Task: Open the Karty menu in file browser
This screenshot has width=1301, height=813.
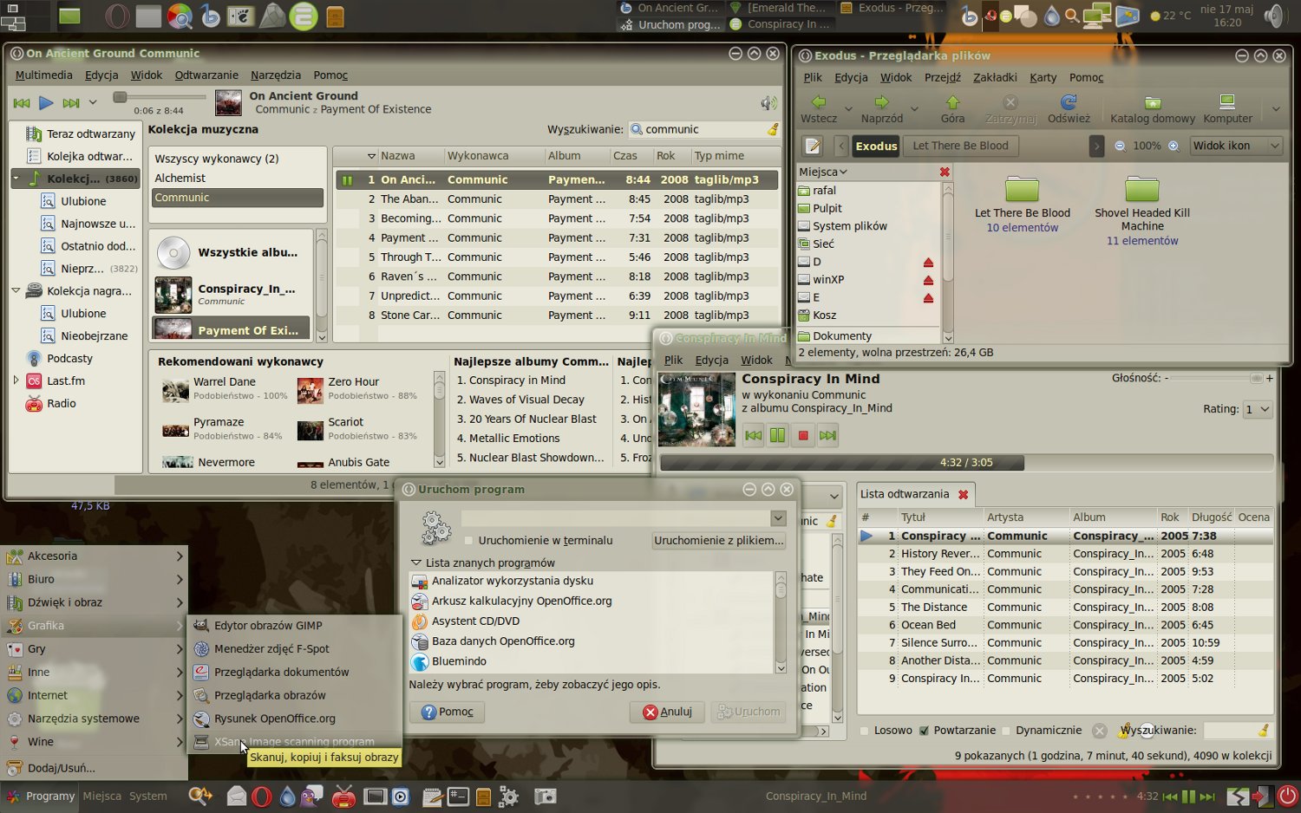Action: (x=1043, y=77)
